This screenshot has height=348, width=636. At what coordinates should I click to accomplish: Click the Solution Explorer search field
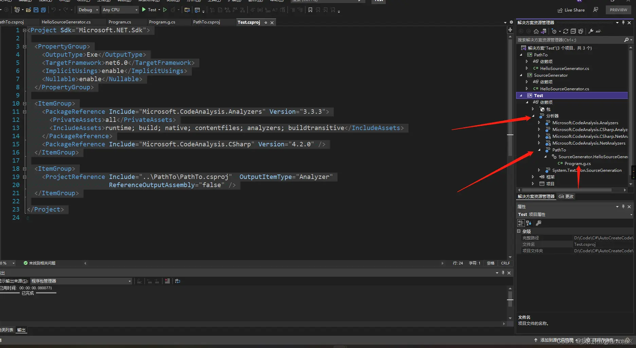pos(570,40)
